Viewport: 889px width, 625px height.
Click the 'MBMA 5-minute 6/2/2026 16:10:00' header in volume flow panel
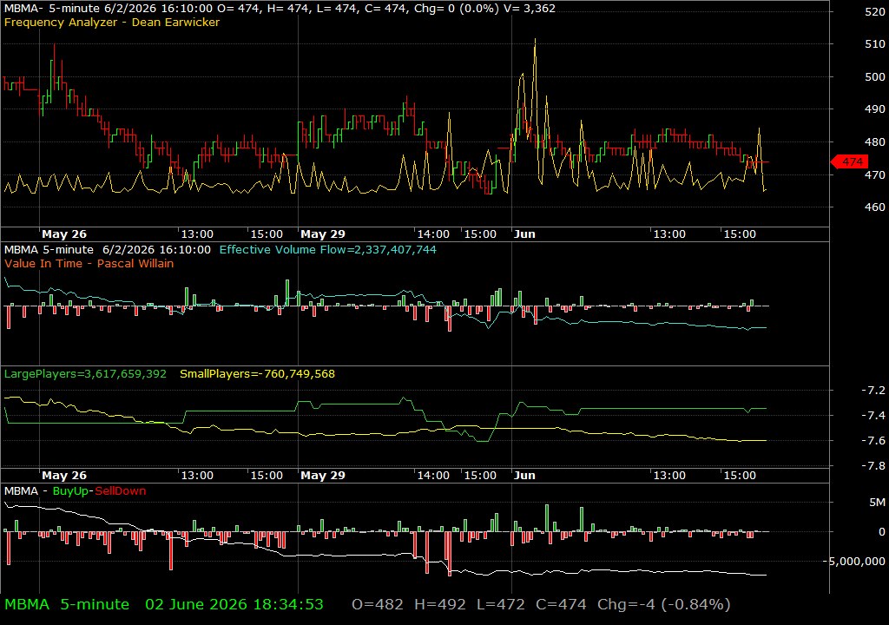(107, 249)
